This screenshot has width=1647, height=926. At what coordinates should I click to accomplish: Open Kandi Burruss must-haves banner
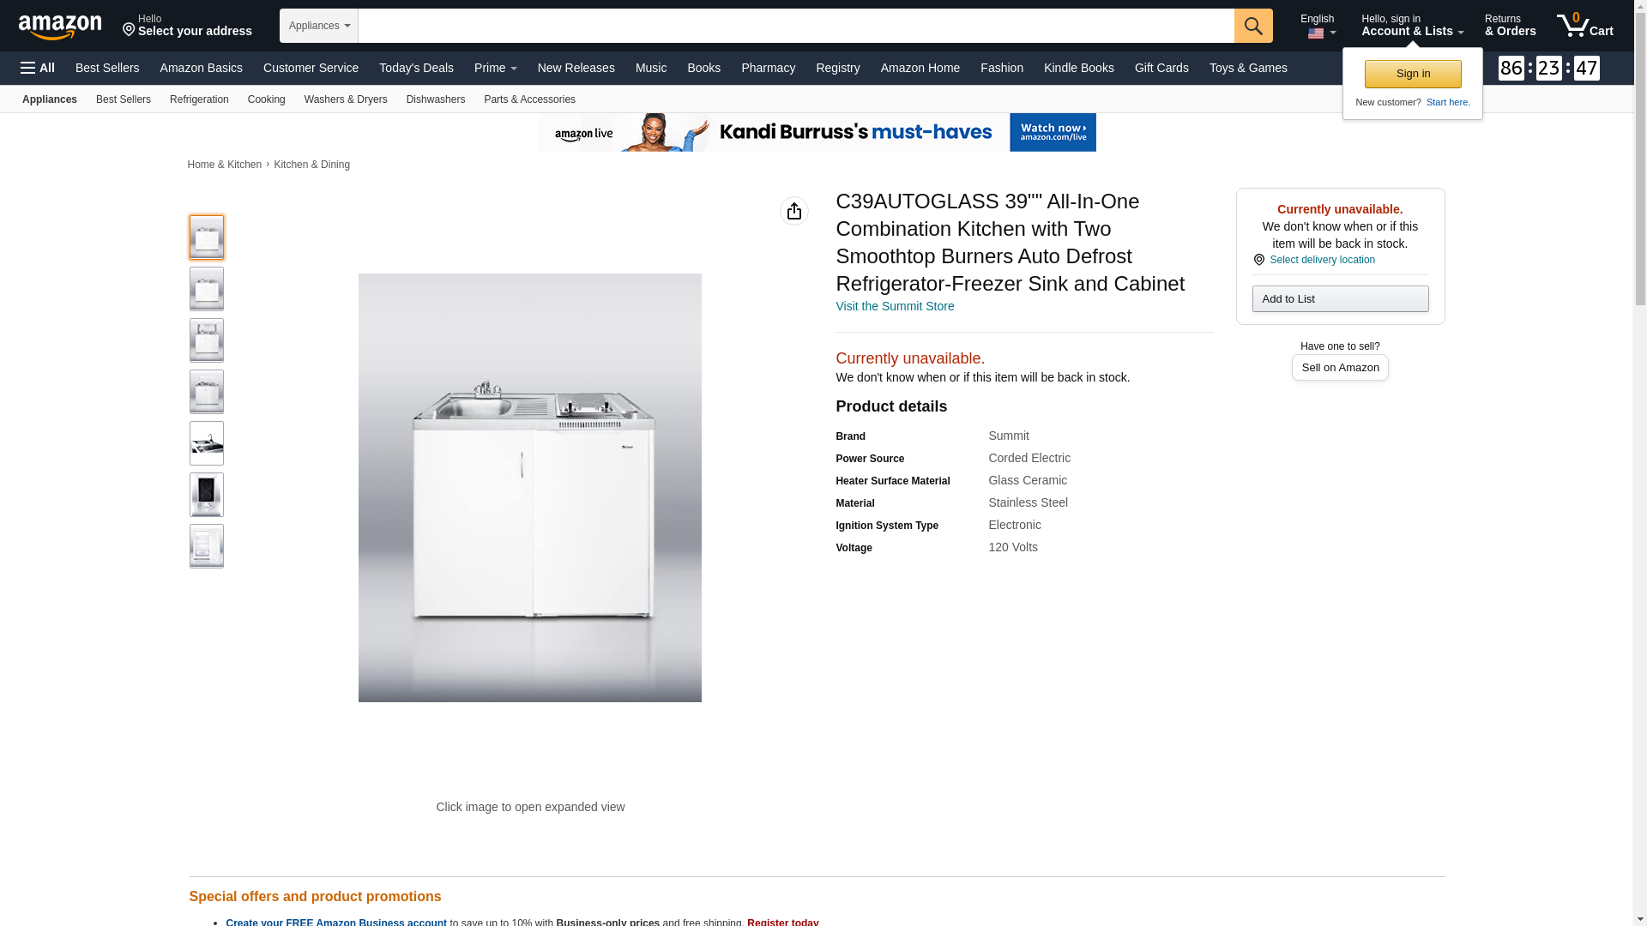(x=817, y=132)
